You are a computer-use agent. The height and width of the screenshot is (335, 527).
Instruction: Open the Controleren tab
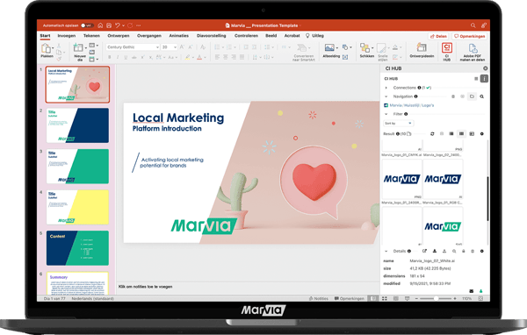point(246,36)
